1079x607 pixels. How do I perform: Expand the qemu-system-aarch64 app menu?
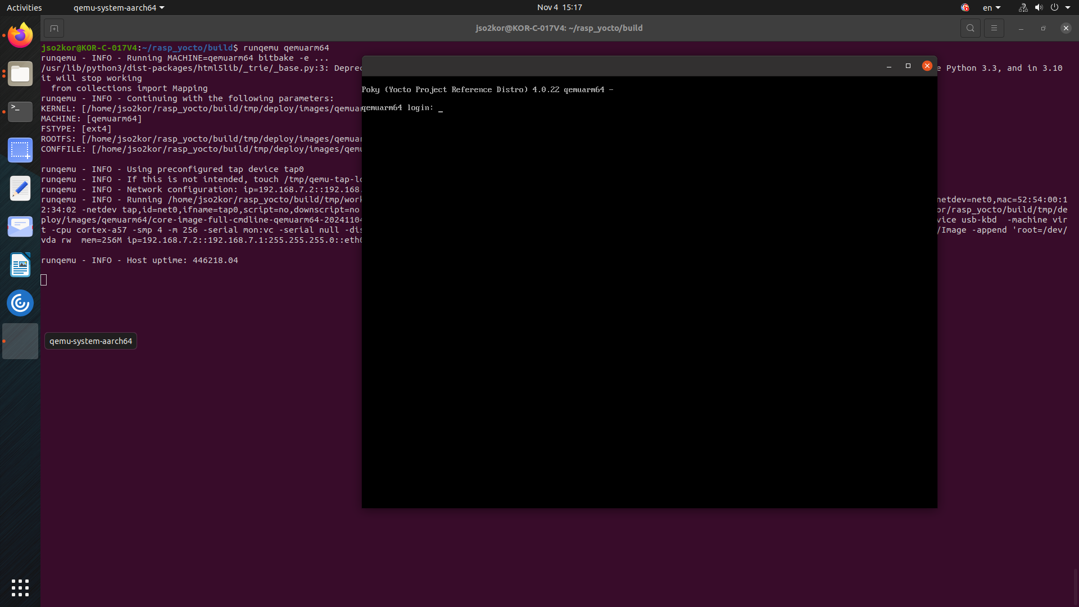pyautogui.click(x=119, y=7)
